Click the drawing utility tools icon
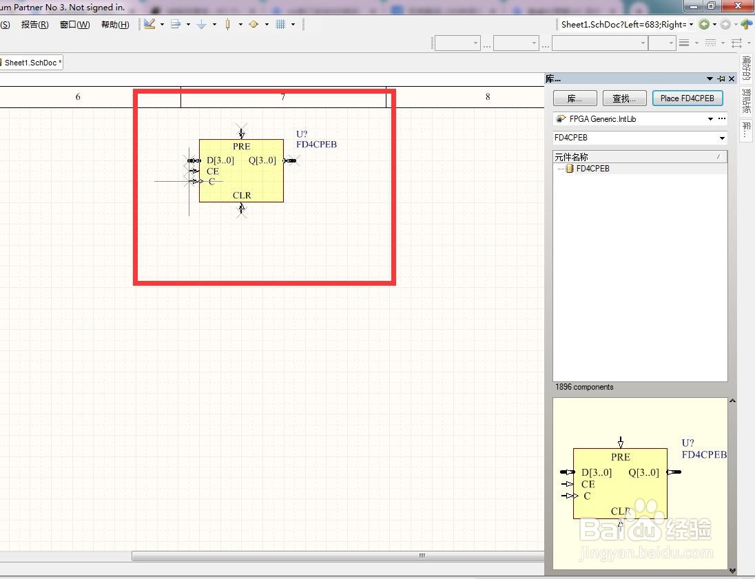The width and height of the screenshot is (755, 579). click(x=149, y=24)
